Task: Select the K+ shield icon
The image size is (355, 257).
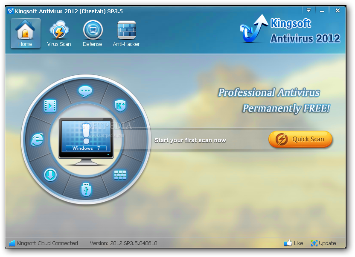Action: click(x=120, y=106)
